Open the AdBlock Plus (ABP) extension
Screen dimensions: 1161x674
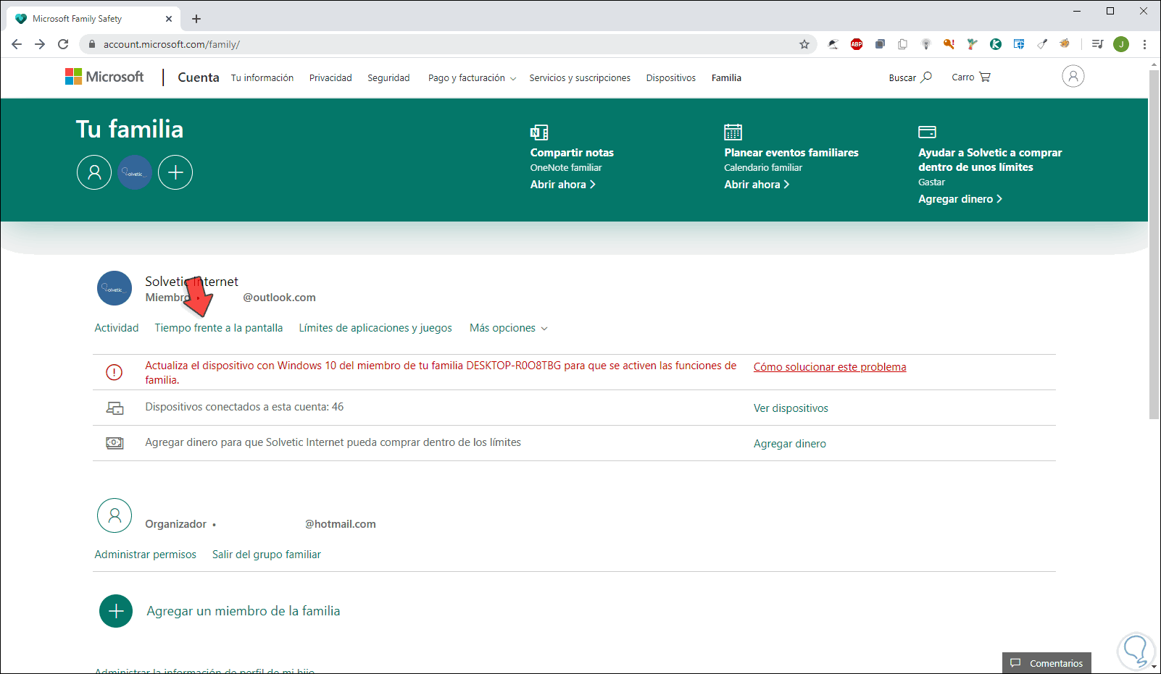(x=857, y=44)
